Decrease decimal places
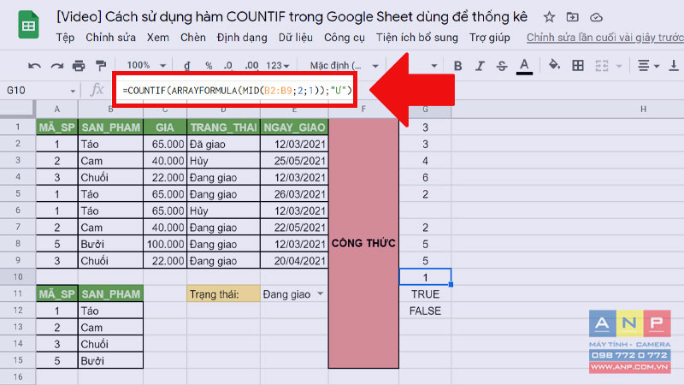This screenshot has width=684, height=385. pyautogui.click(x=227, y=66)
